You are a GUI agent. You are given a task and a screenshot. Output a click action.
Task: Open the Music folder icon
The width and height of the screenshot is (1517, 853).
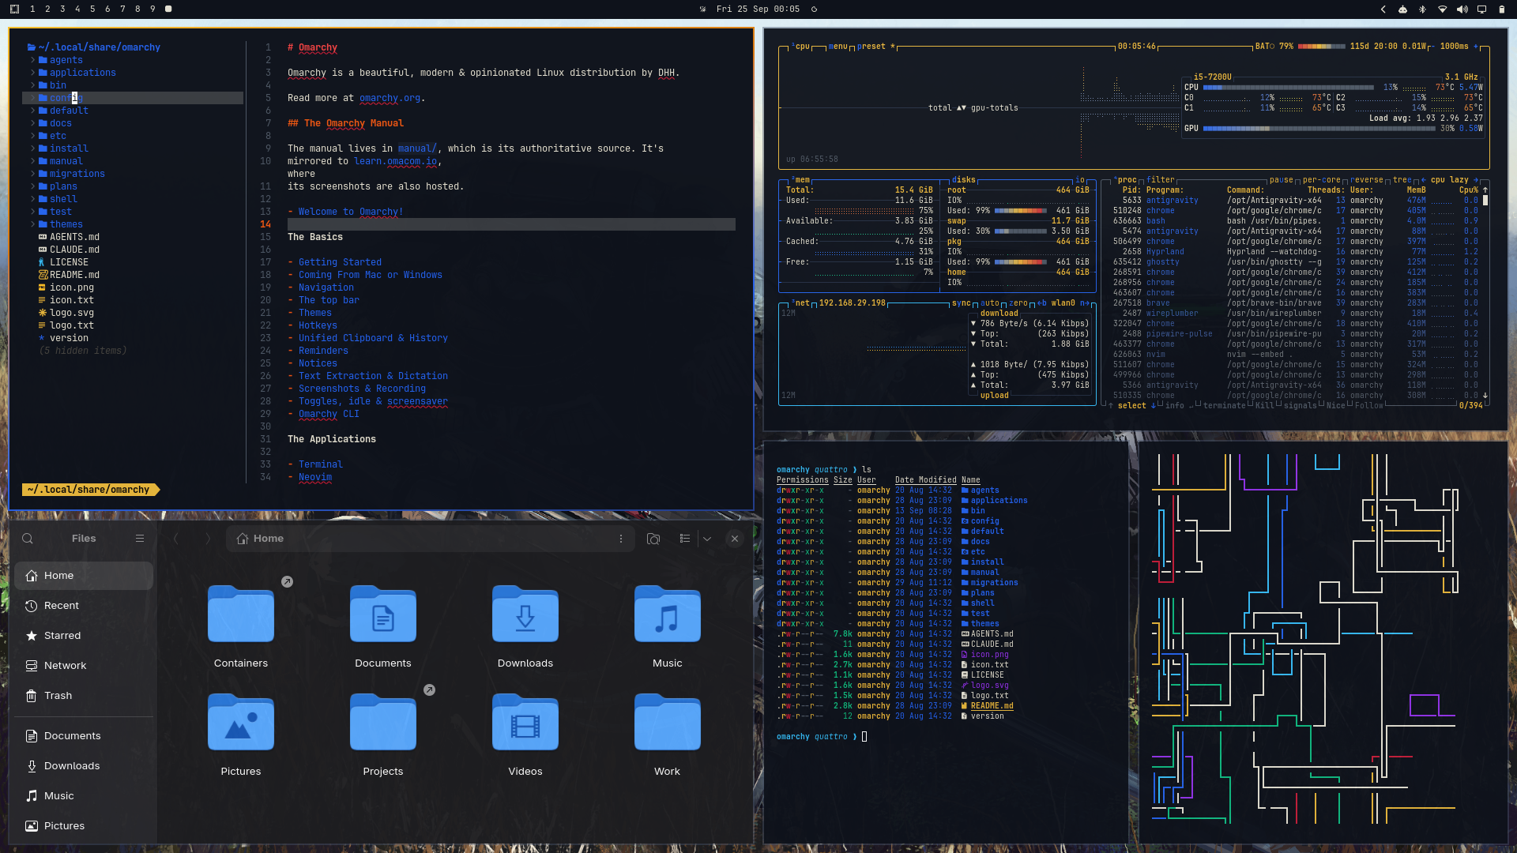[x=668, y=614]
